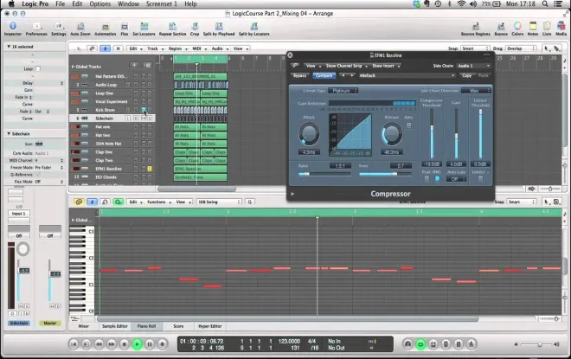The width and height of the screenshot is (571, 359).
Task: Switch to the Mixer tab
Action: (x=83, y=326)
